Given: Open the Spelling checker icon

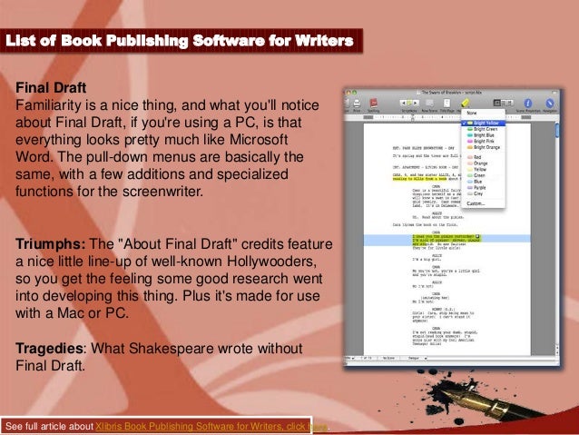Looking at the screenshot, I should (x=373, y=103).
